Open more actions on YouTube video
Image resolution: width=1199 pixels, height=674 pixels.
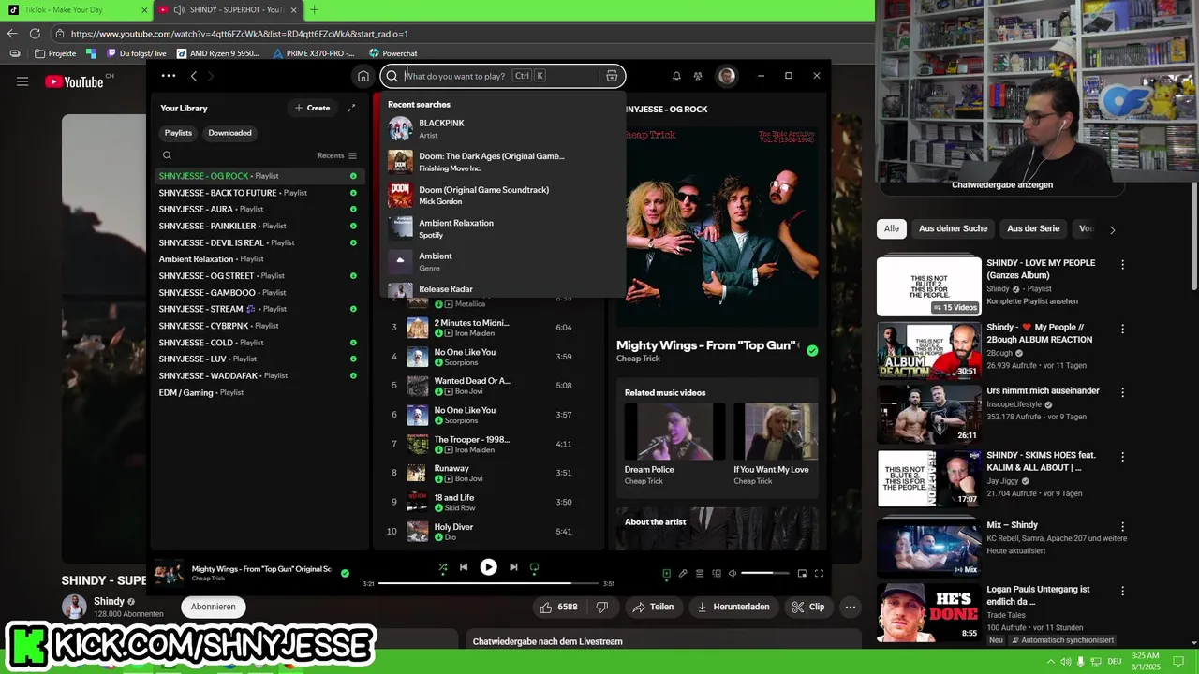[x=851, y=607]
